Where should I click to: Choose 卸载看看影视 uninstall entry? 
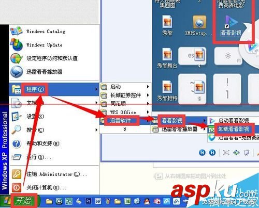tap(233, 129)
